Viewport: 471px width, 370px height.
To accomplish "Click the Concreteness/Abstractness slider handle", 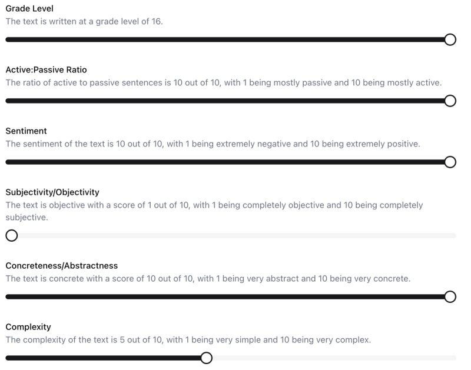I will 450,296.
